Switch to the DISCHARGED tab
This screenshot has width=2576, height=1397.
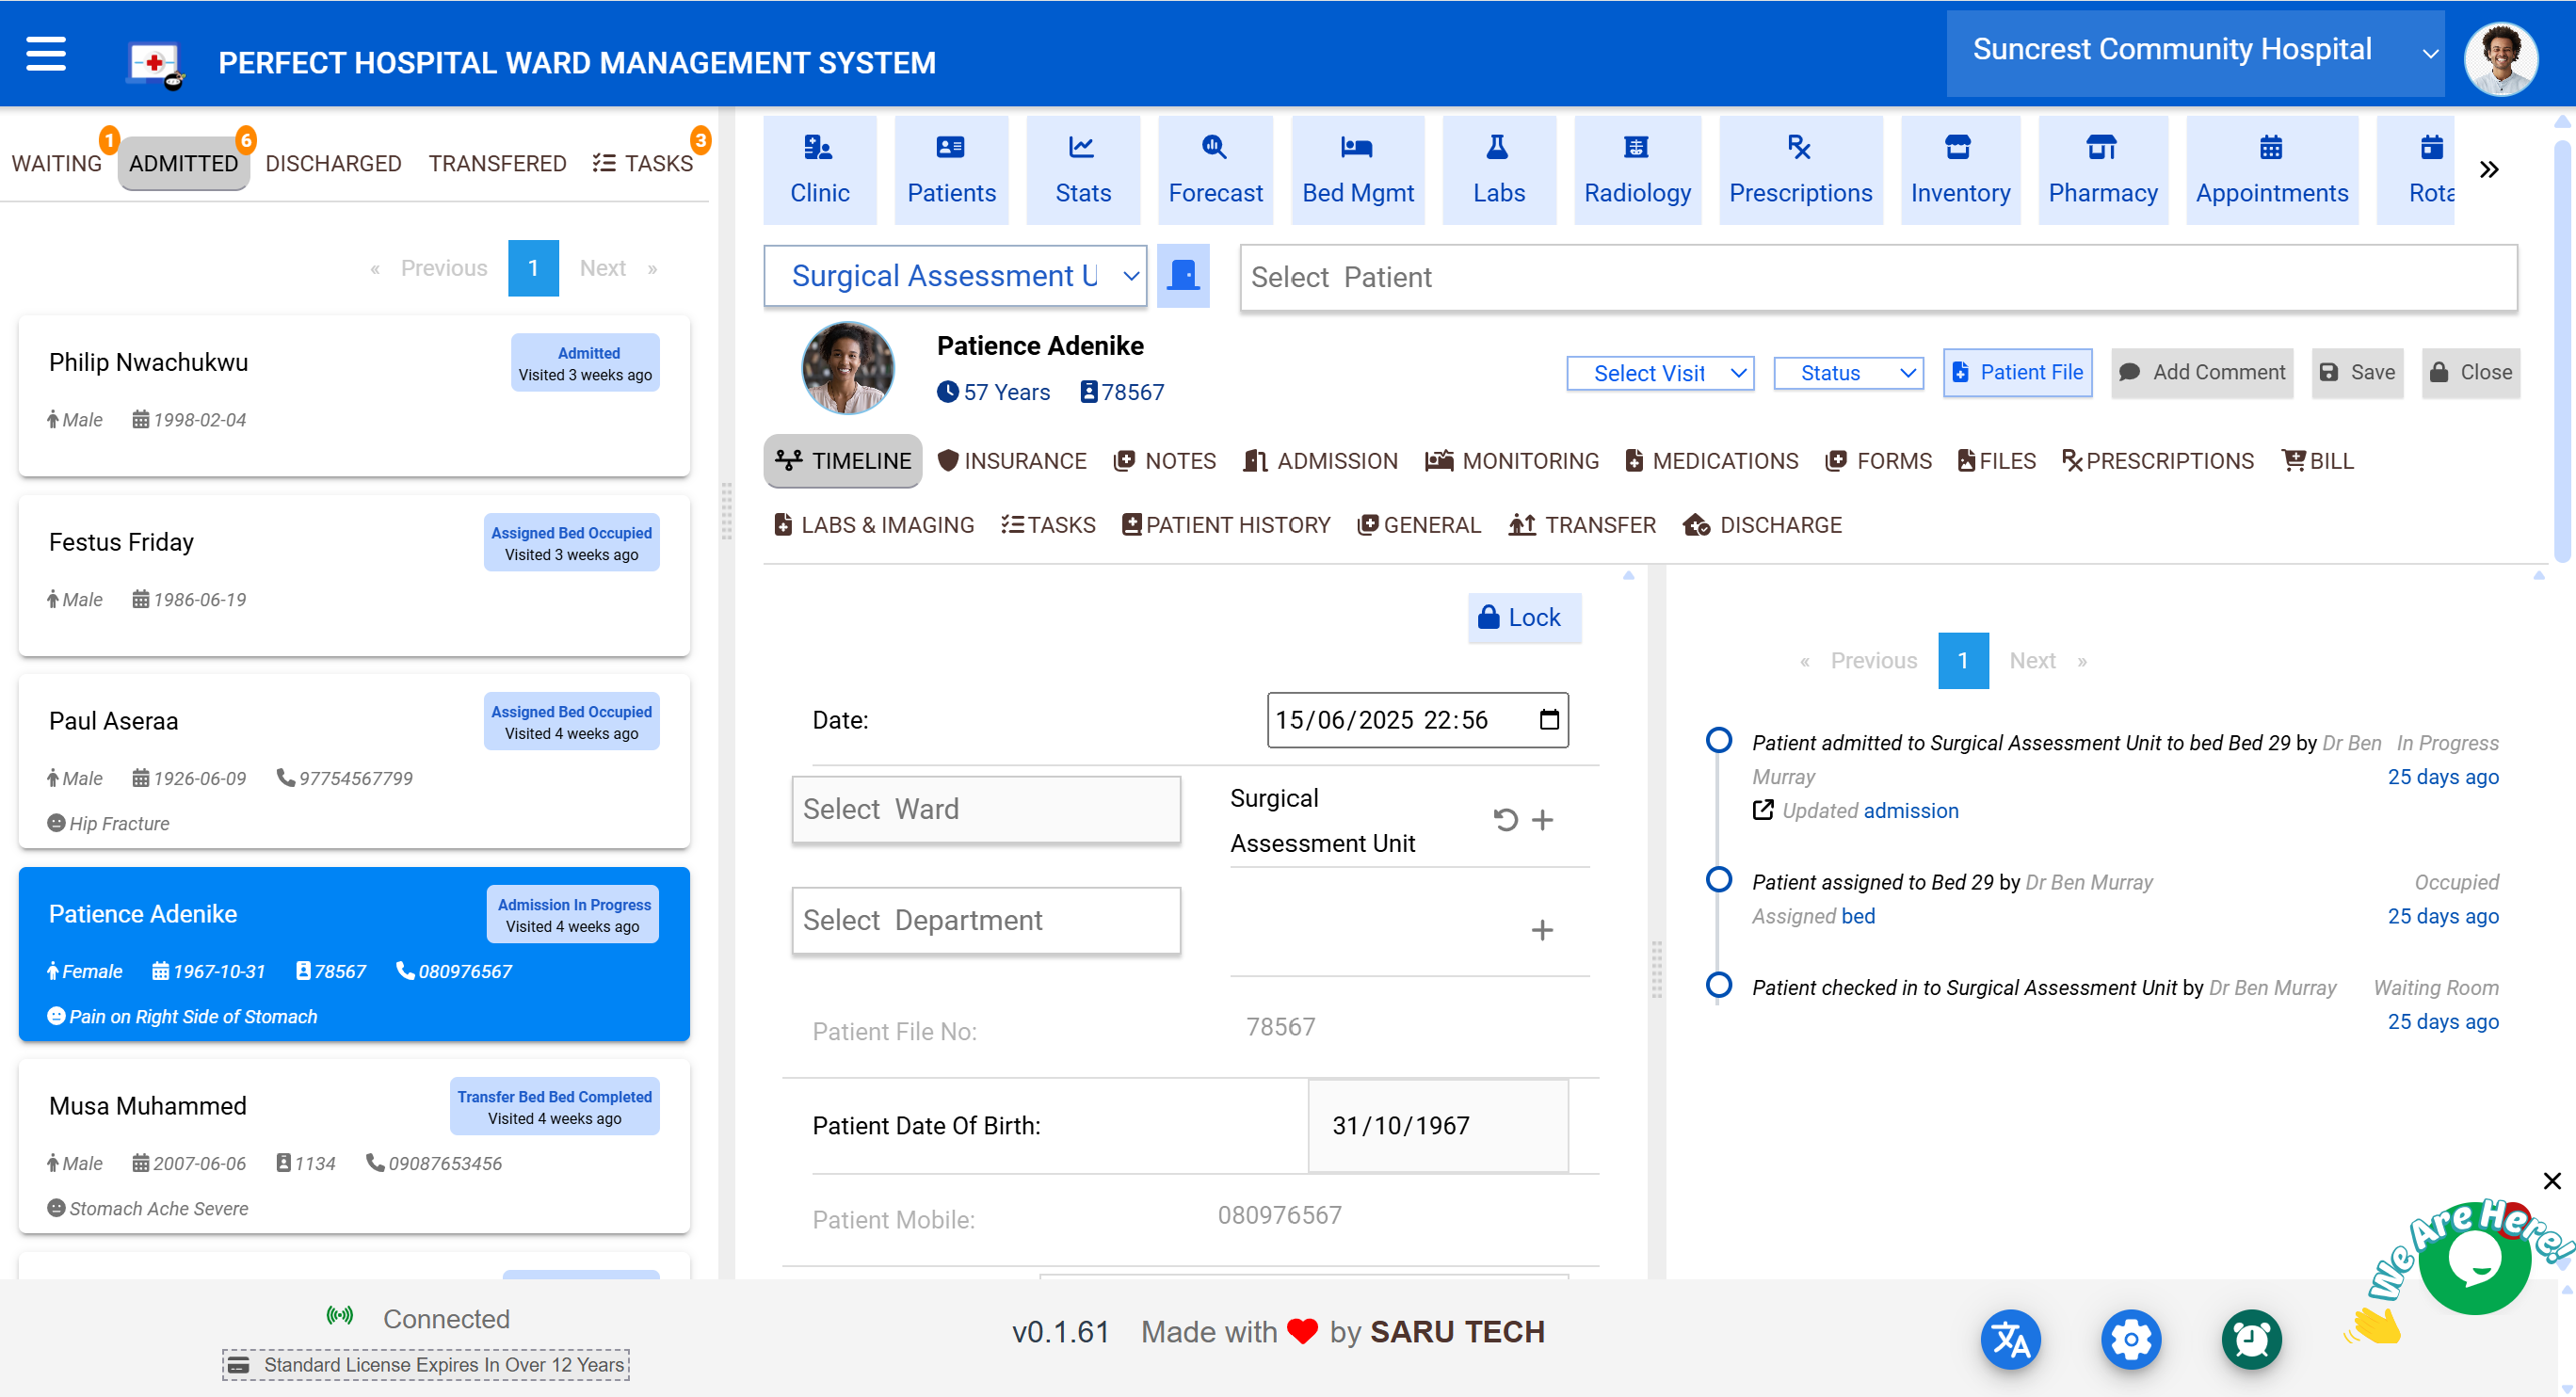click(333, 163)
